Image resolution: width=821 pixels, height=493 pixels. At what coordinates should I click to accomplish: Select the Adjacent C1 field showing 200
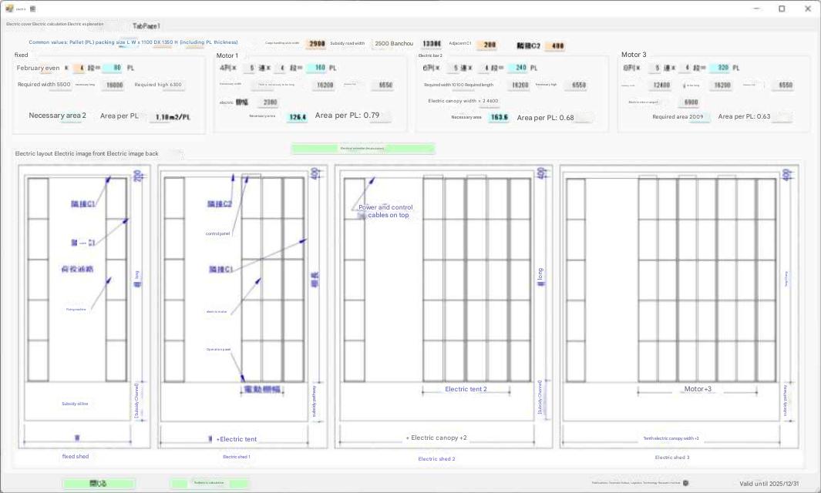point(490,45)
